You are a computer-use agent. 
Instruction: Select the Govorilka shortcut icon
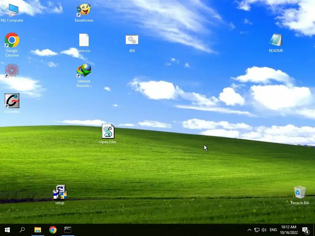(12, 104)
